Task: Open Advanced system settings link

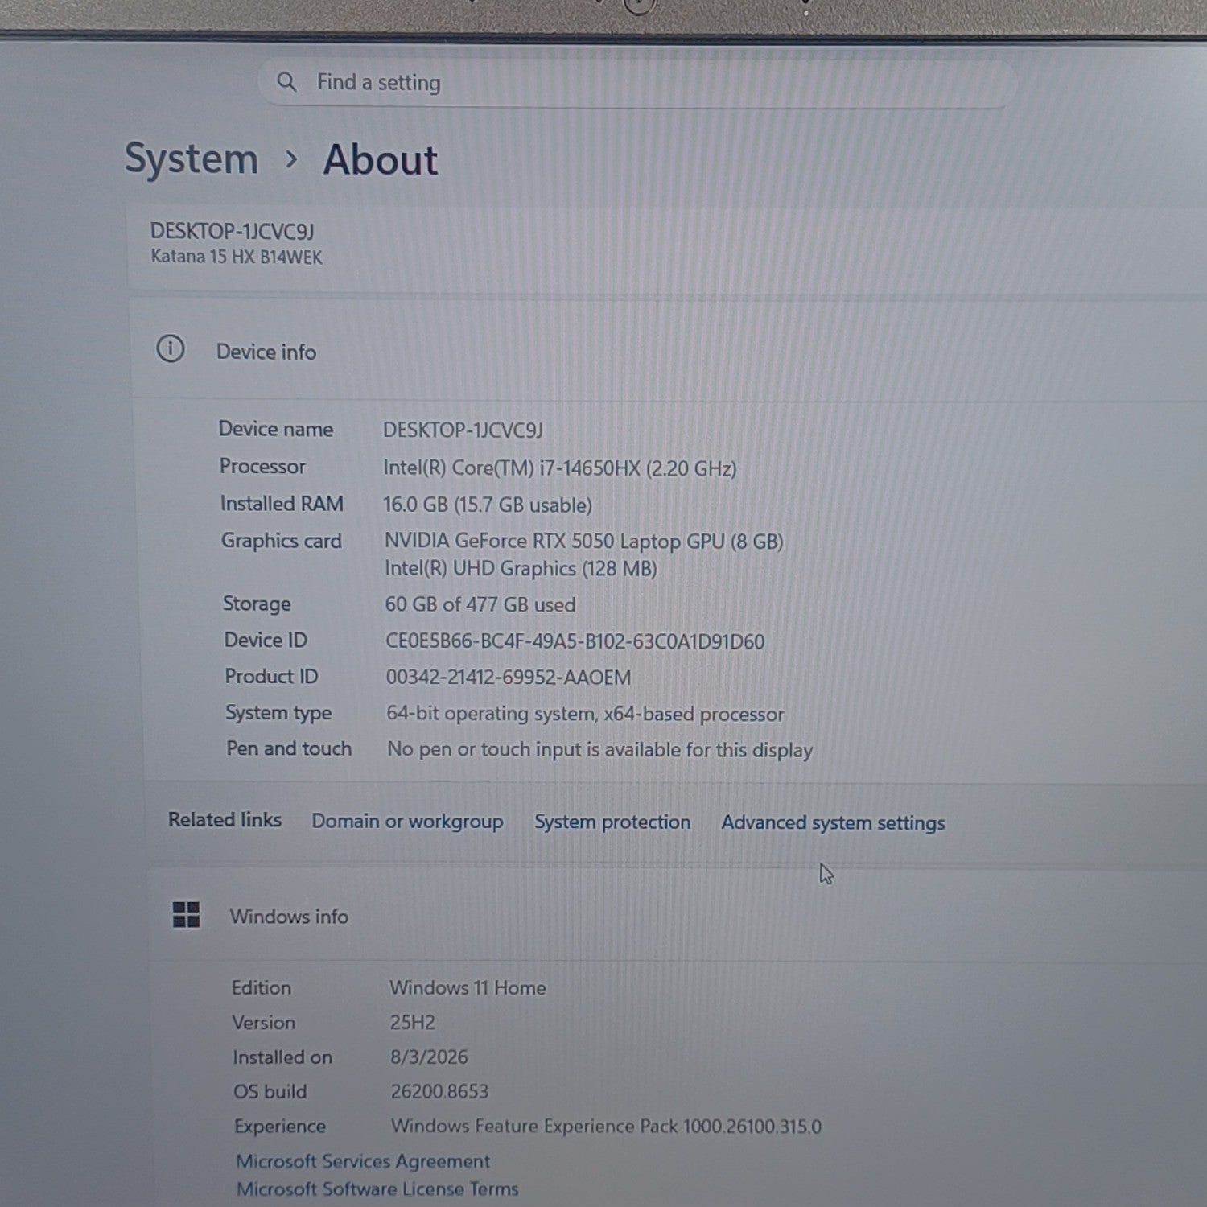Action: (833, 823)
